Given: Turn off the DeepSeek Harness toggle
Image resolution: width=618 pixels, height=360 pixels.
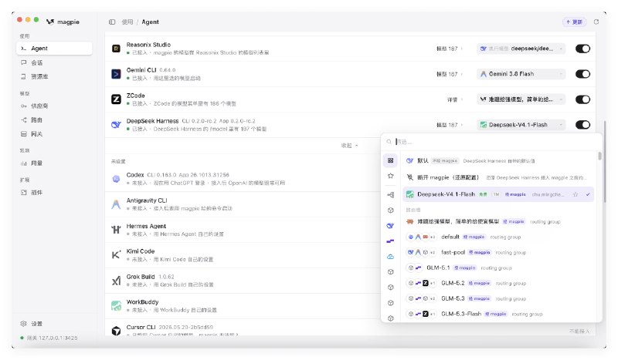Looking at the screenshot, I should [x=582, y=125].
